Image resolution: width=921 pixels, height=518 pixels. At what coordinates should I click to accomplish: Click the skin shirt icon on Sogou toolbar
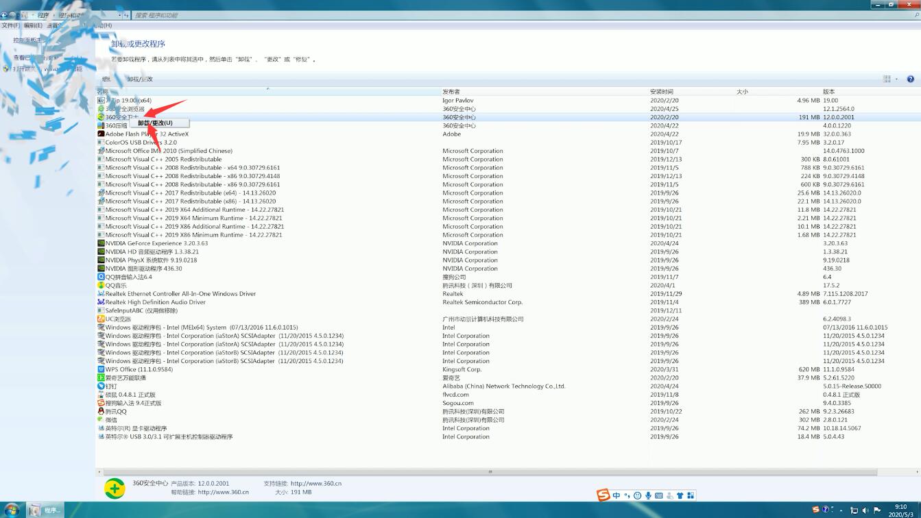click(680, 495)
